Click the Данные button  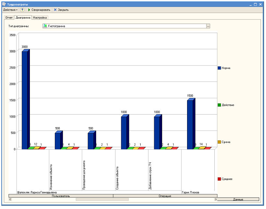point(238,199)
